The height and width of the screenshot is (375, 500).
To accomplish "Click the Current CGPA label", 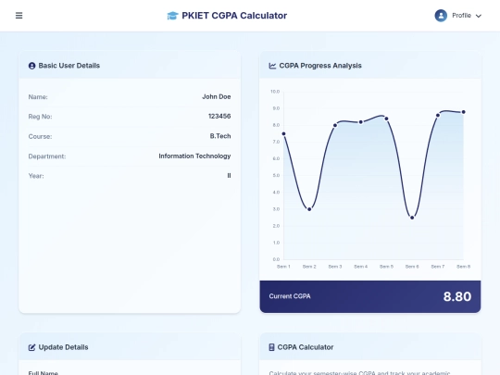I will [x=290, y=296].
